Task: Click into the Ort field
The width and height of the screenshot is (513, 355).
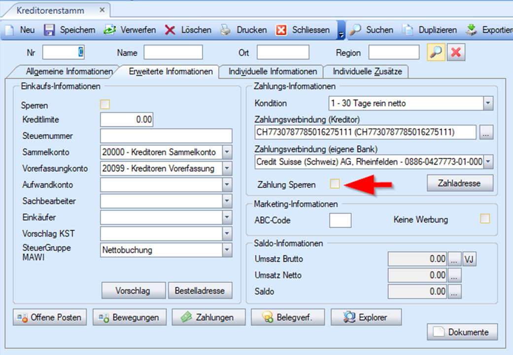Action: (283, 52)
